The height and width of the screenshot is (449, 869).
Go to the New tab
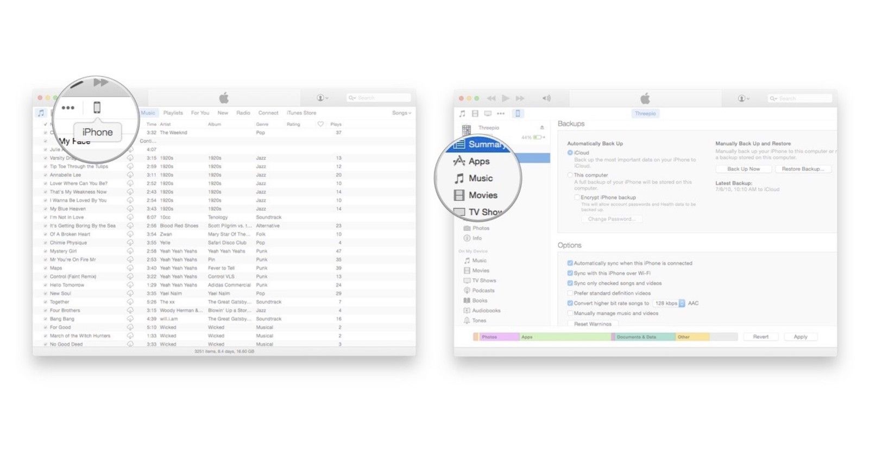coord(223,113)
